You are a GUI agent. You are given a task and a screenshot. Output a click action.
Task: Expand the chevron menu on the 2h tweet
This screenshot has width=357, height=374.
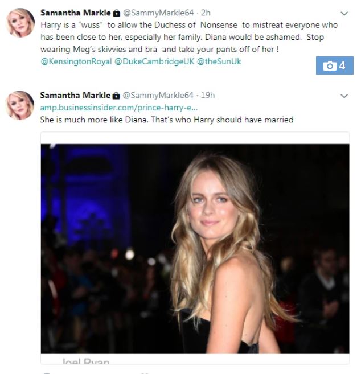tap(344, 14)
